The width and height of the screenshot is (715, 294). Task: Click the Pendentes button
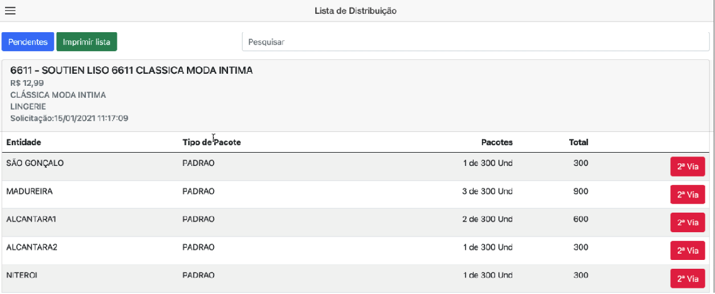pyautogui.click(x=28, y=42)
